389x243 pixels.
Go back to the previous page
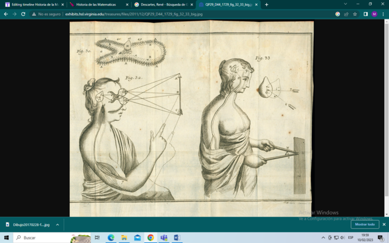click(6, 14)
